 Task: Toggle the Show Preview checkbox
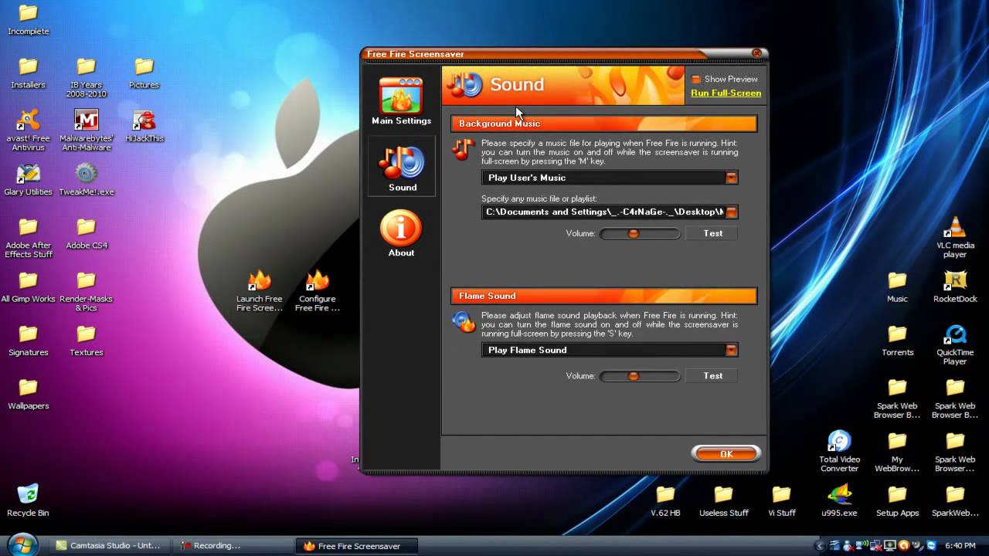click(695, 79)
